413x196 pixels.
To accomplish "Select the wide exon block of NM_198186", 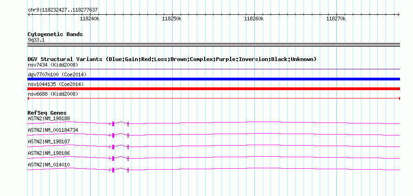I will [113, 159].
